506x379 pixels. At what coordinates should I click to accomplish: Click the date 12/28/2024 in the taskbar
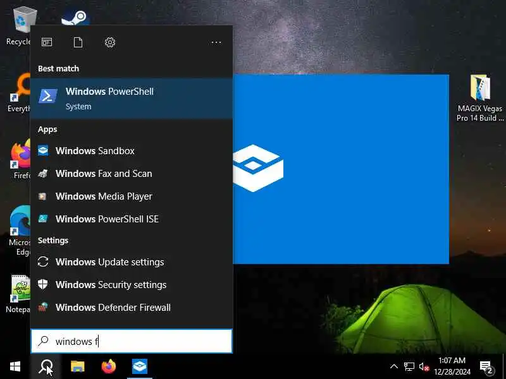pos(452,372)
